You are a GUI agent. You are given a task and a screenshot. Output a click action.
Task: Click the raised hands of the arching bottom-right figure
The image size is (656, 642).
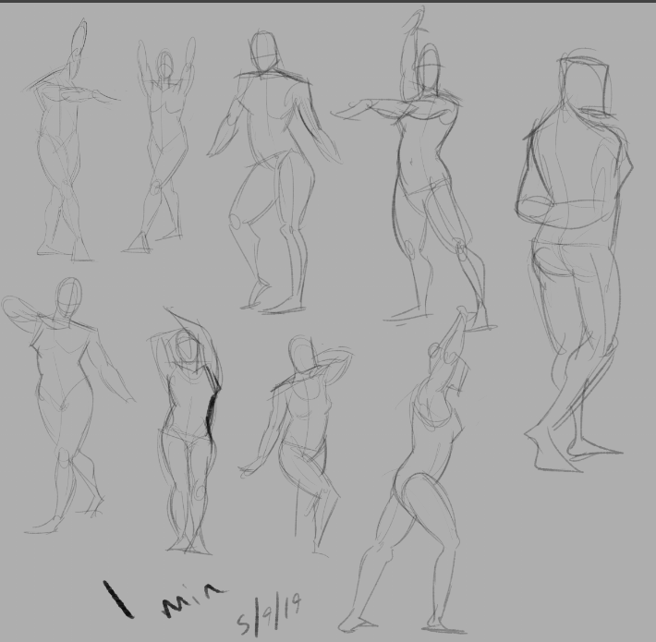(456, 321)
